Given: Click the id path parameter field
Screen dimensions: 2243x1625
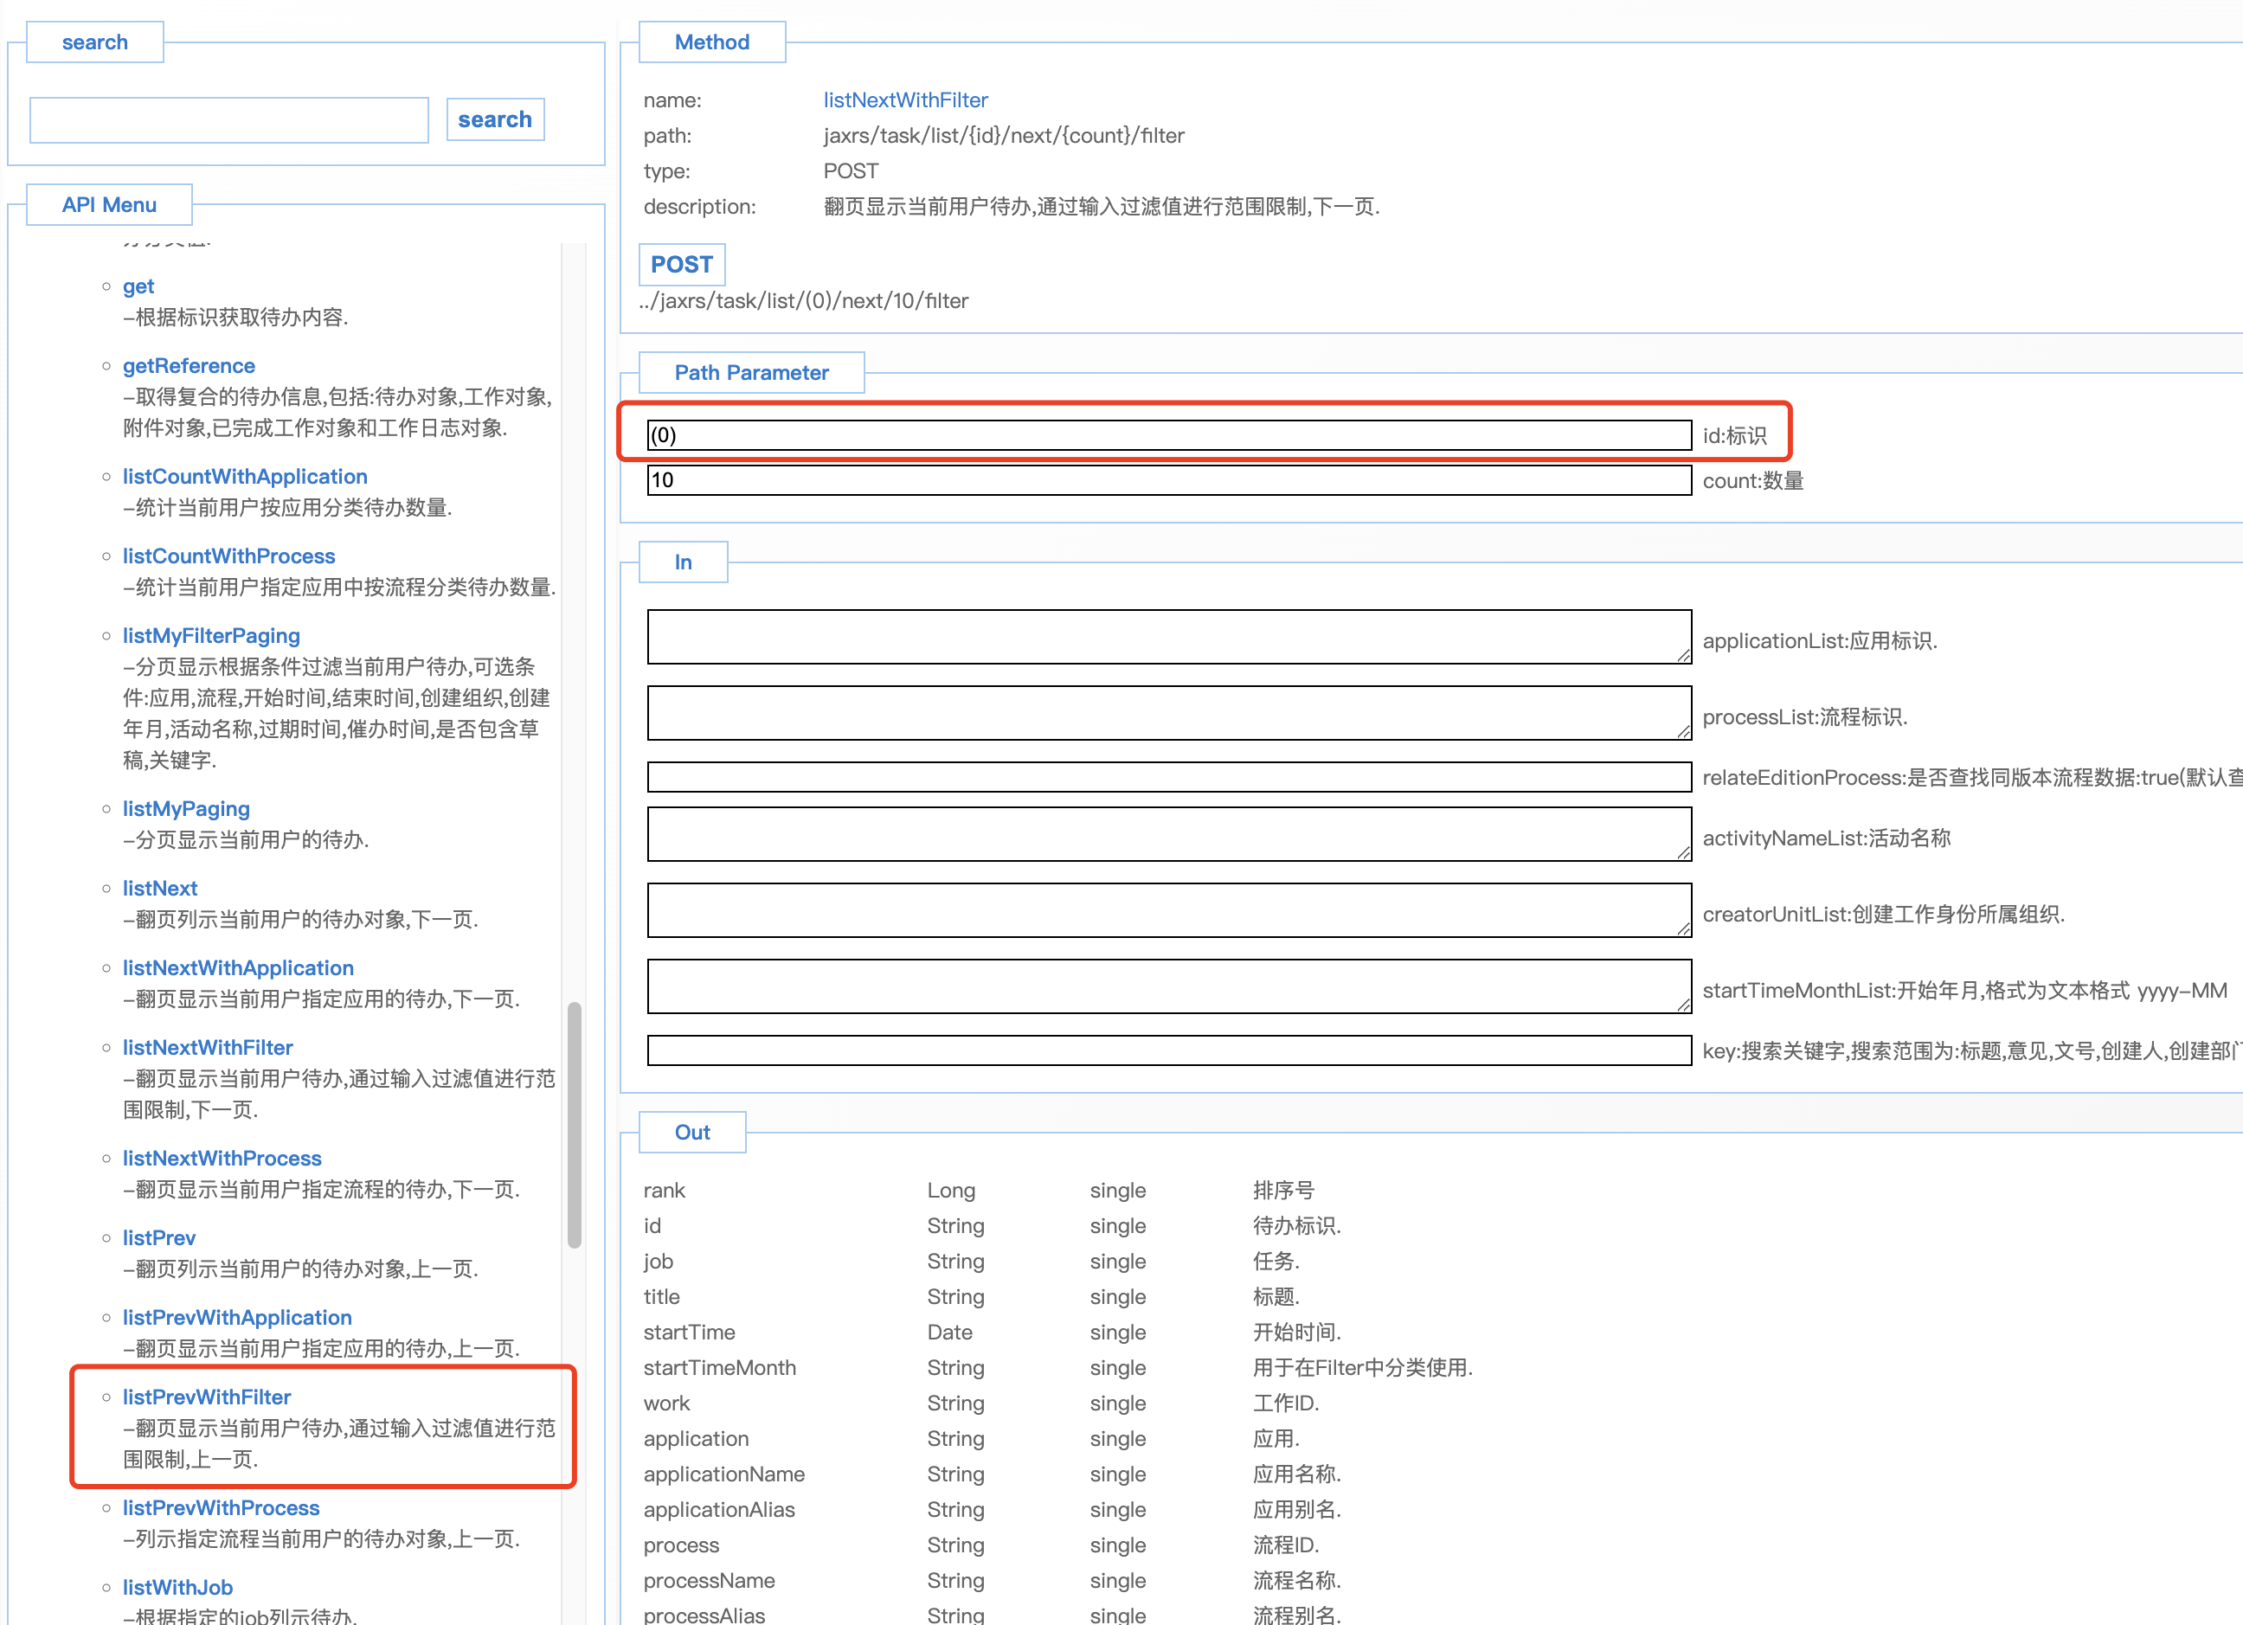Looking at the screenshot, I should tap(1168, 435).
